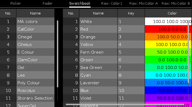Click the green 0.0 100.0 0.0 swatch

168,60
